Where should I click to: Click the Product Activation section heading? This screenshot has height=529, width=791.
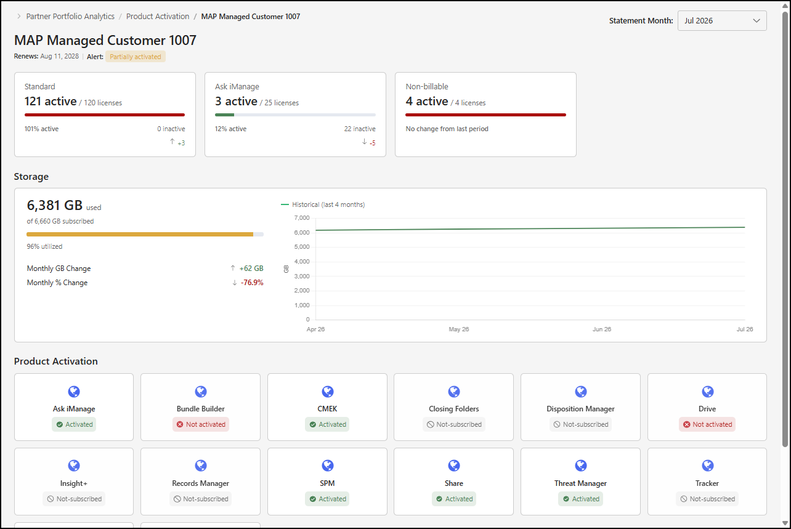[x=56, y=361]
